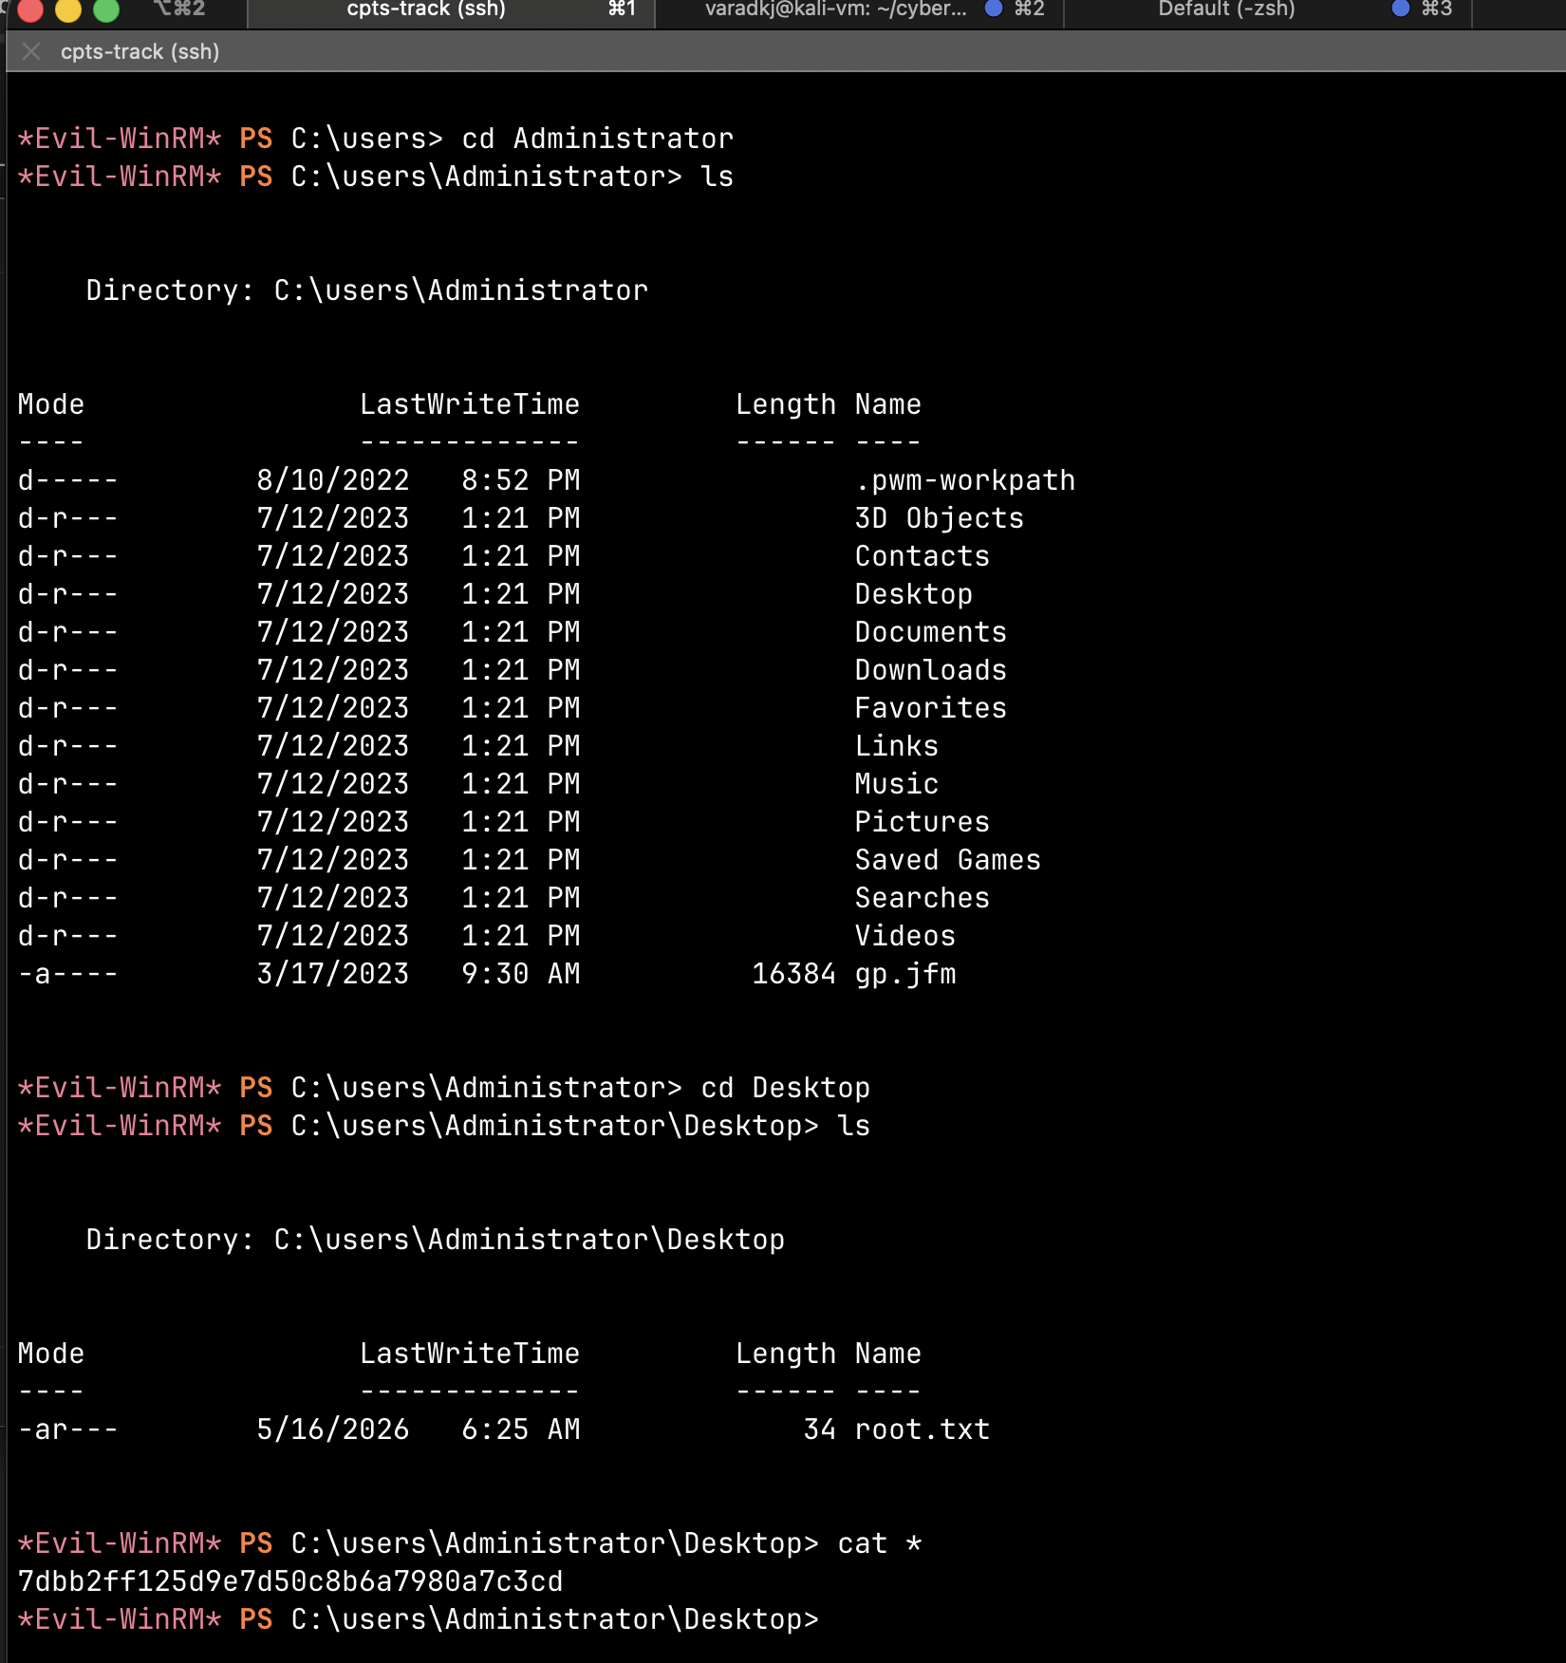Image resolution: width=1566 pixels, height=1663 pixels.
Task: Click the Contacts directory name
Action: tap(923, 556)
